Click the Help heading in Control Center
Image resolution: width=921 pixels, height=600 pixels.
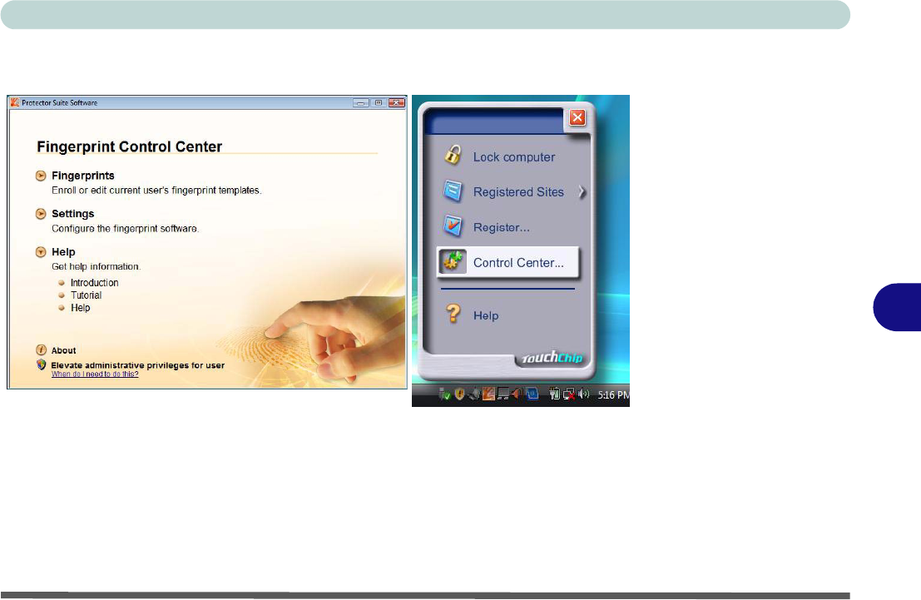(63, 252)
